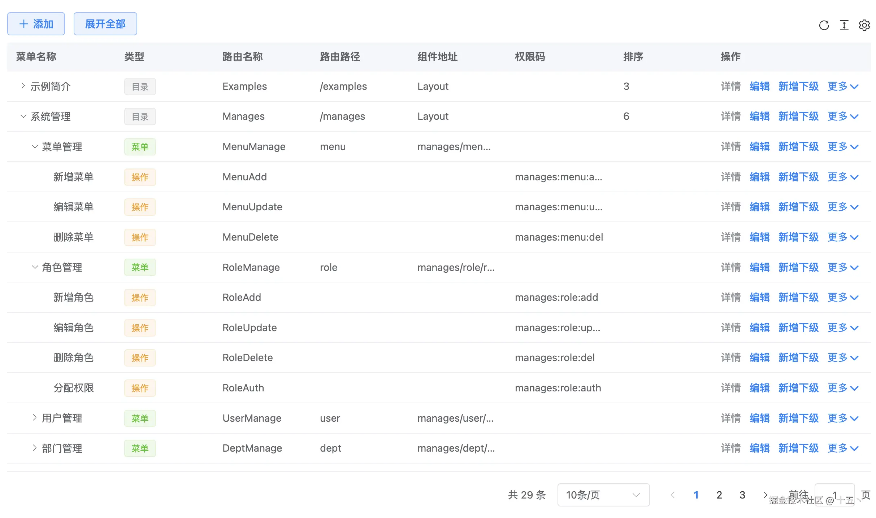The height and width of the screenshot is (518, 876).
Task: Open 更多 dropdown for 示例简介 row
Action: point(843,86)
